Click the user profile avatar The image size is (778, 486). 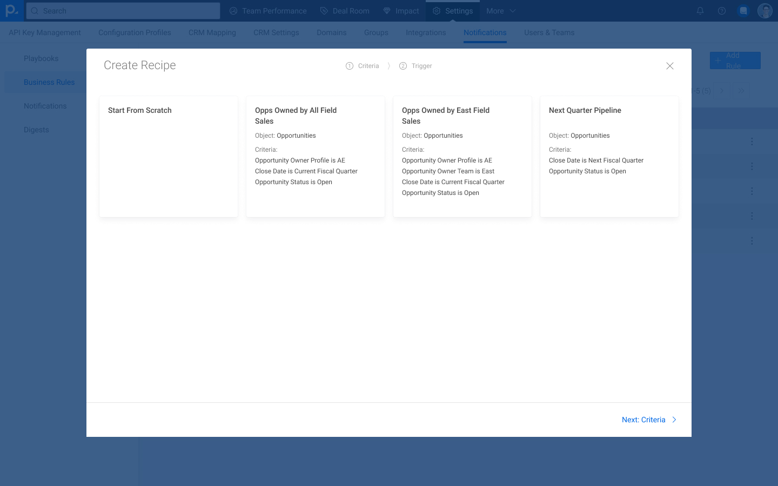pyautogui.click(x=764, y=11)
